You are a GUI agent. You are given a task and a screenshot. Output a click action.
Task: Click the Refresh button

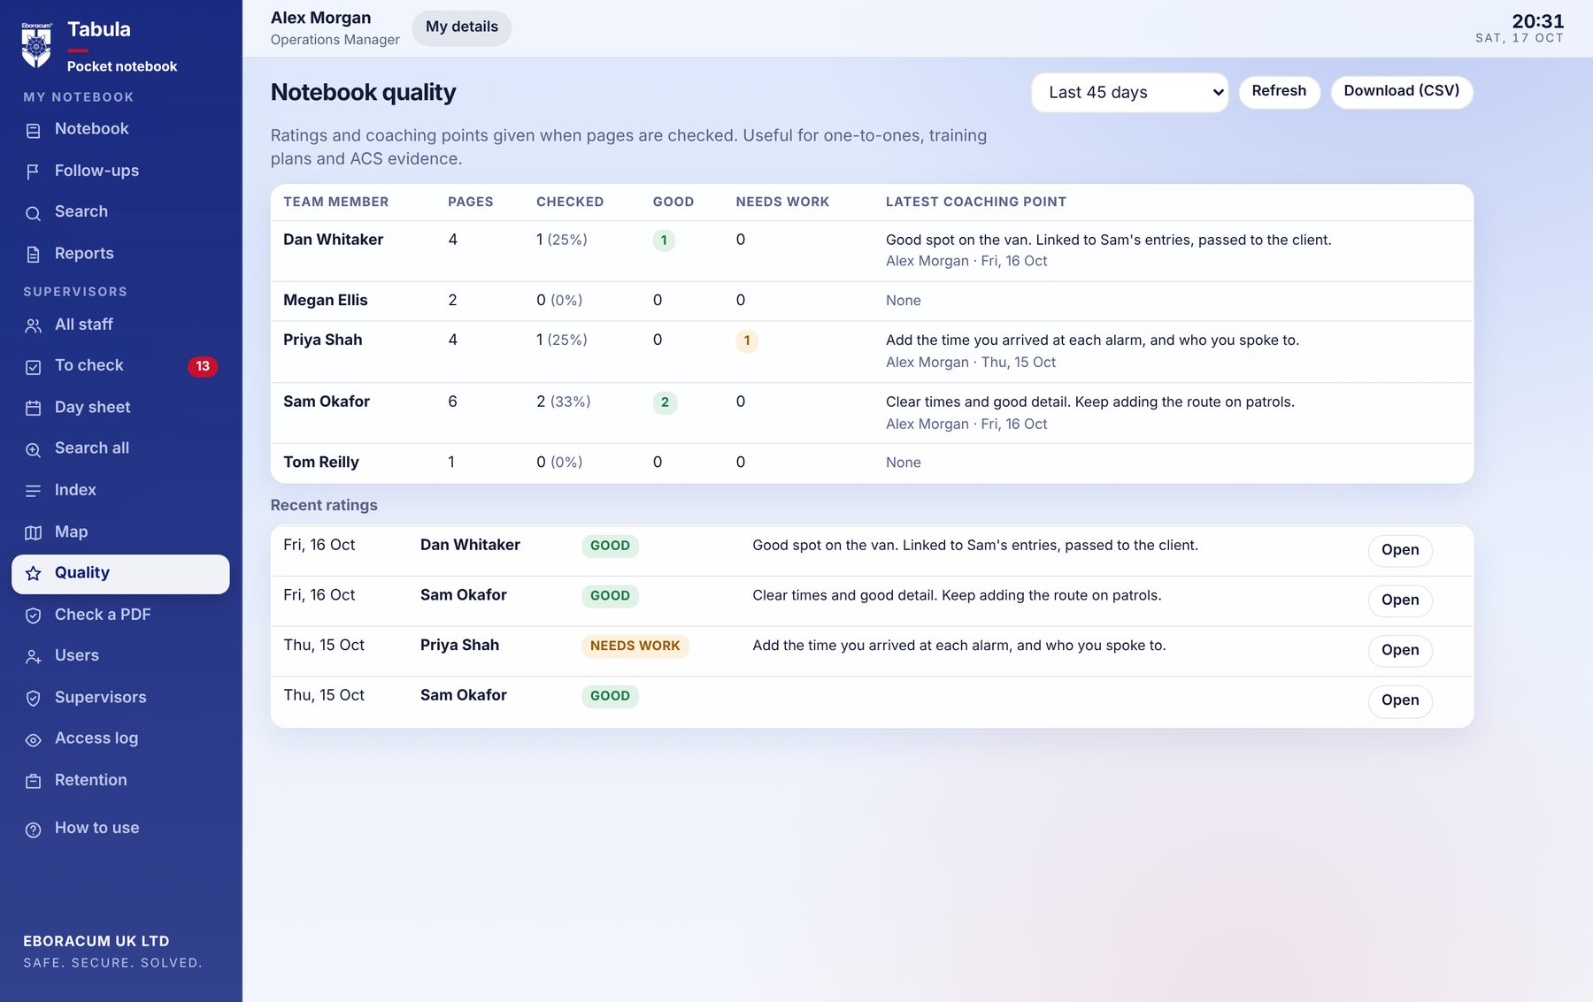point(1279,91)
